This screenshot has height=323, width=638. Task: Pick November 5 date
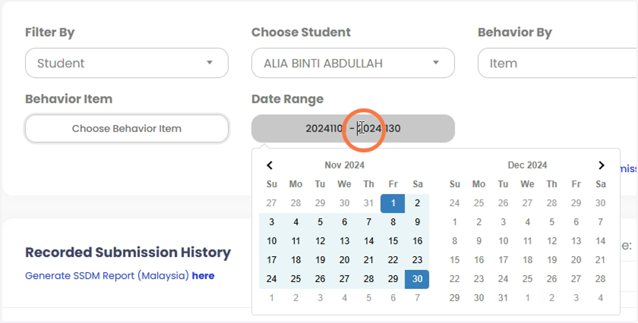tap(320, 222)
